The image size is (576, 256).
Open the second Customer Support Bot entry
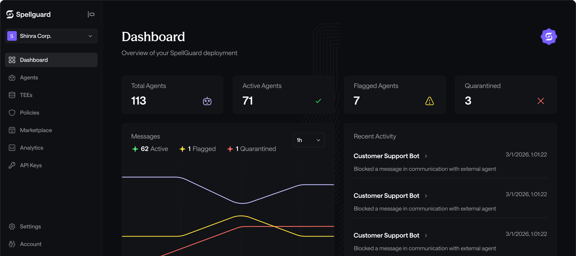(x=386, y=196)
